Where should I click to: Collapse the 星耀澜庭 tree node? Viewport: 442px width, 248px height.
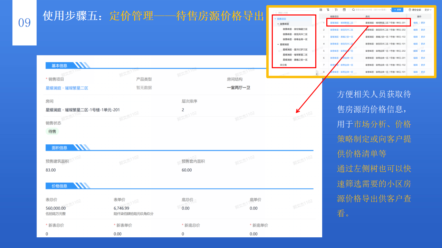point(278,44)
